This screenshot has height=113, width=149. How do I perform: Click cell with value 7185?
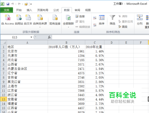click(x=66, y=60)
